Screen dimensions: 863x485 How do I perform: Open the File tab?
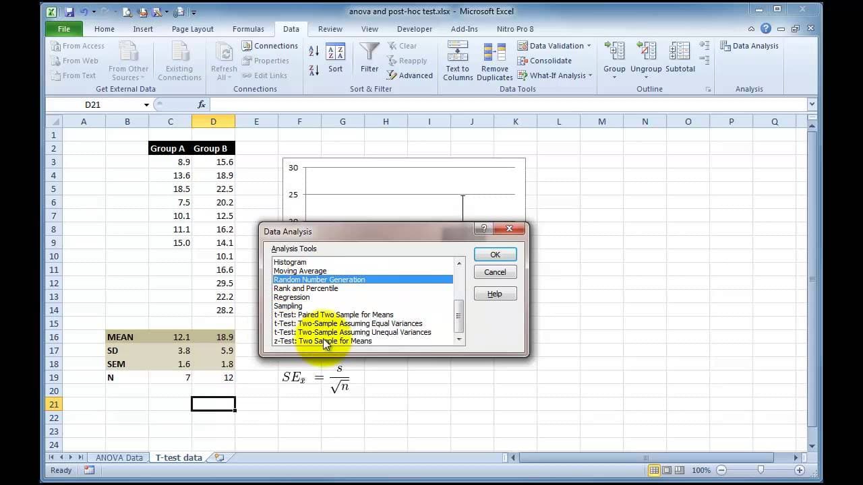point(64,29)
